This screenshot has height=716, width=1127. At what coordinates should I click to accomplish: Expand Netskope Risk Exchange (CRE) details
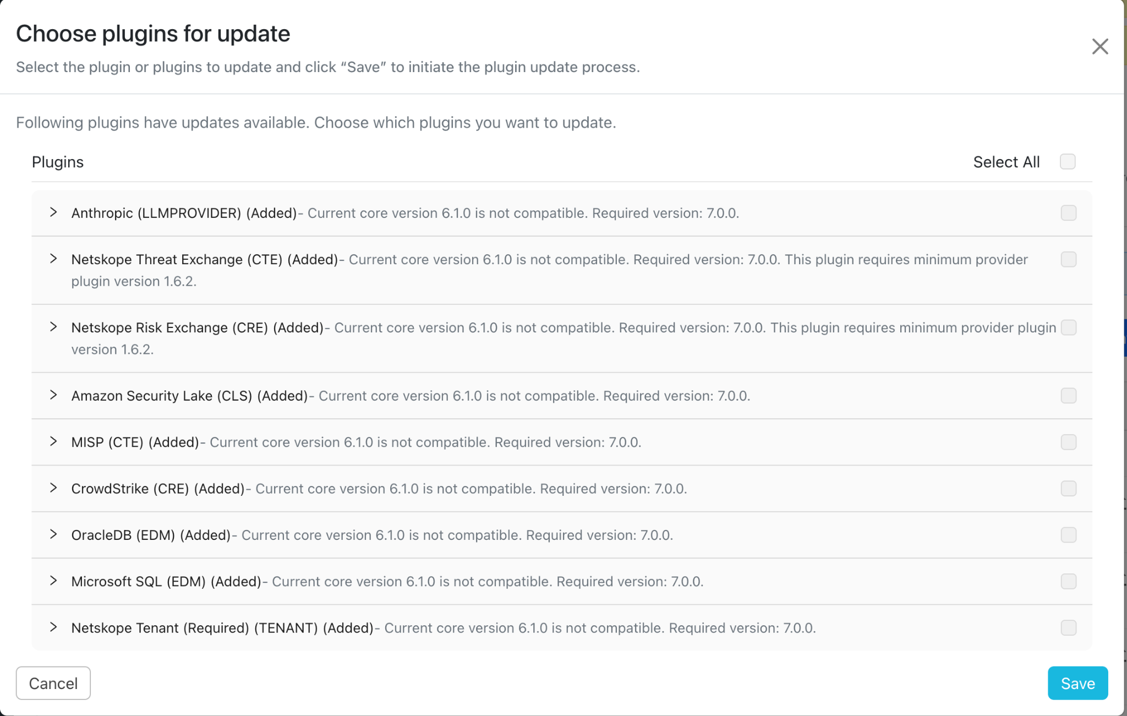53,327
